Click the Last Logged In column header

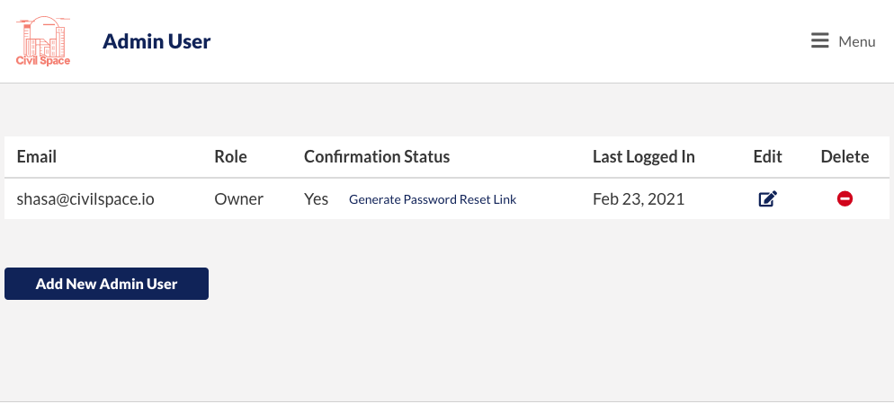tap(644, 156)
